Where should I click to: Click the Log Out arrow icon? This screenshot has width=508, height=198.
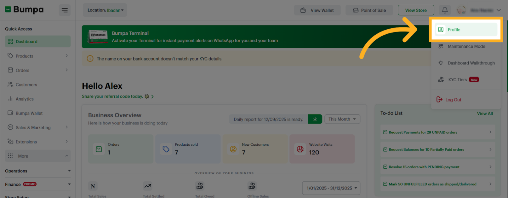pos(439,99)
